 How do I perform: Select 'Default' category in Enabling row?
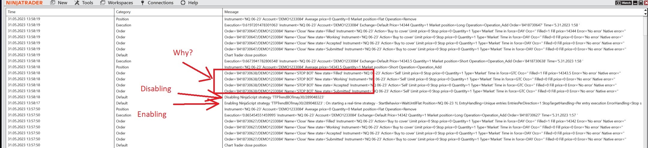(122, 103)
